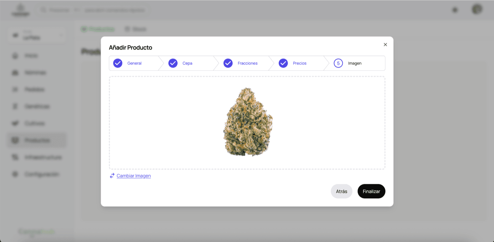This screenshot has height=242, width=494.
Task: Click the Precios step checkmark icon
Action: coord(283,63)
